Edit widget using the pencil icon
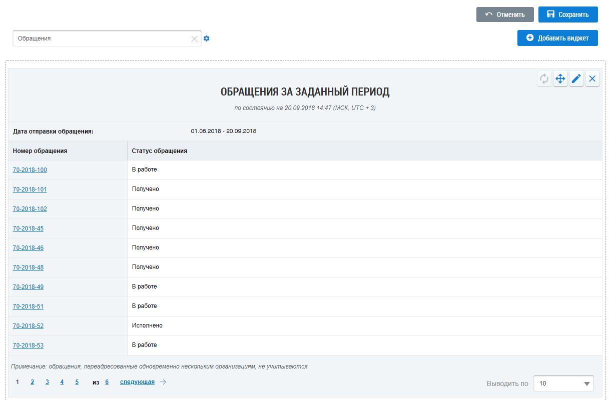 click(x=576, y=78)
